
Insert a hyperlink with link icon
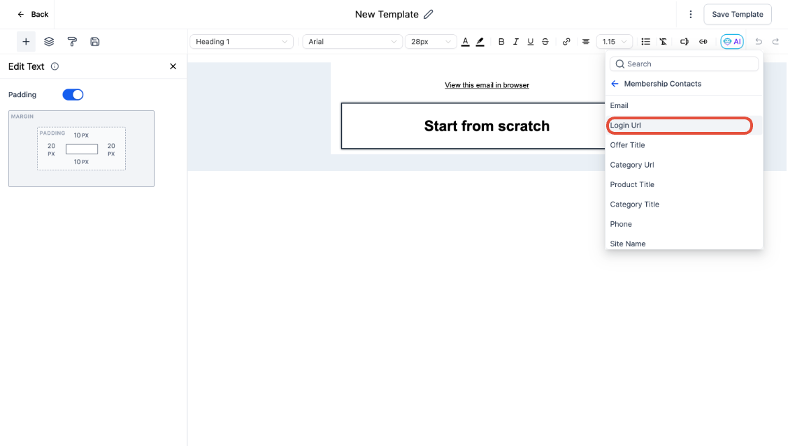[566, 42]
